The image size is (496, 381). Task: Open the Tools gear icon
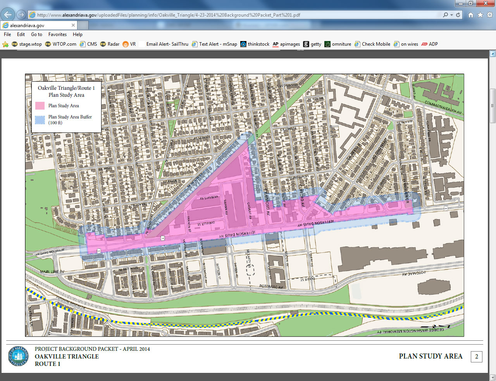point(490,15)
